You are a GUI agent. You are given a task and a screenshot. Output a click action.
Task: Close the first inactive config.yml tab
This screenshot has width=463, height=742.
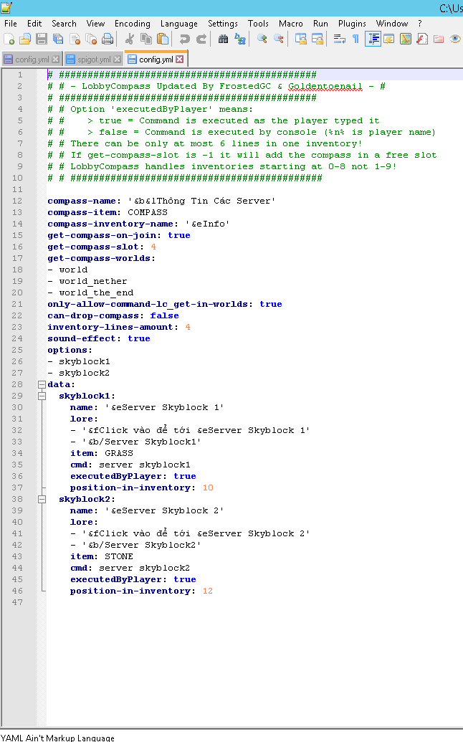[x=55, y=60]
